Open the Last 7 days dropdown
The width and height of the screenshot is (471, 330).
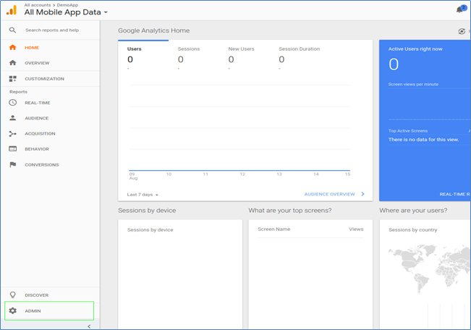tap(143, 195)
